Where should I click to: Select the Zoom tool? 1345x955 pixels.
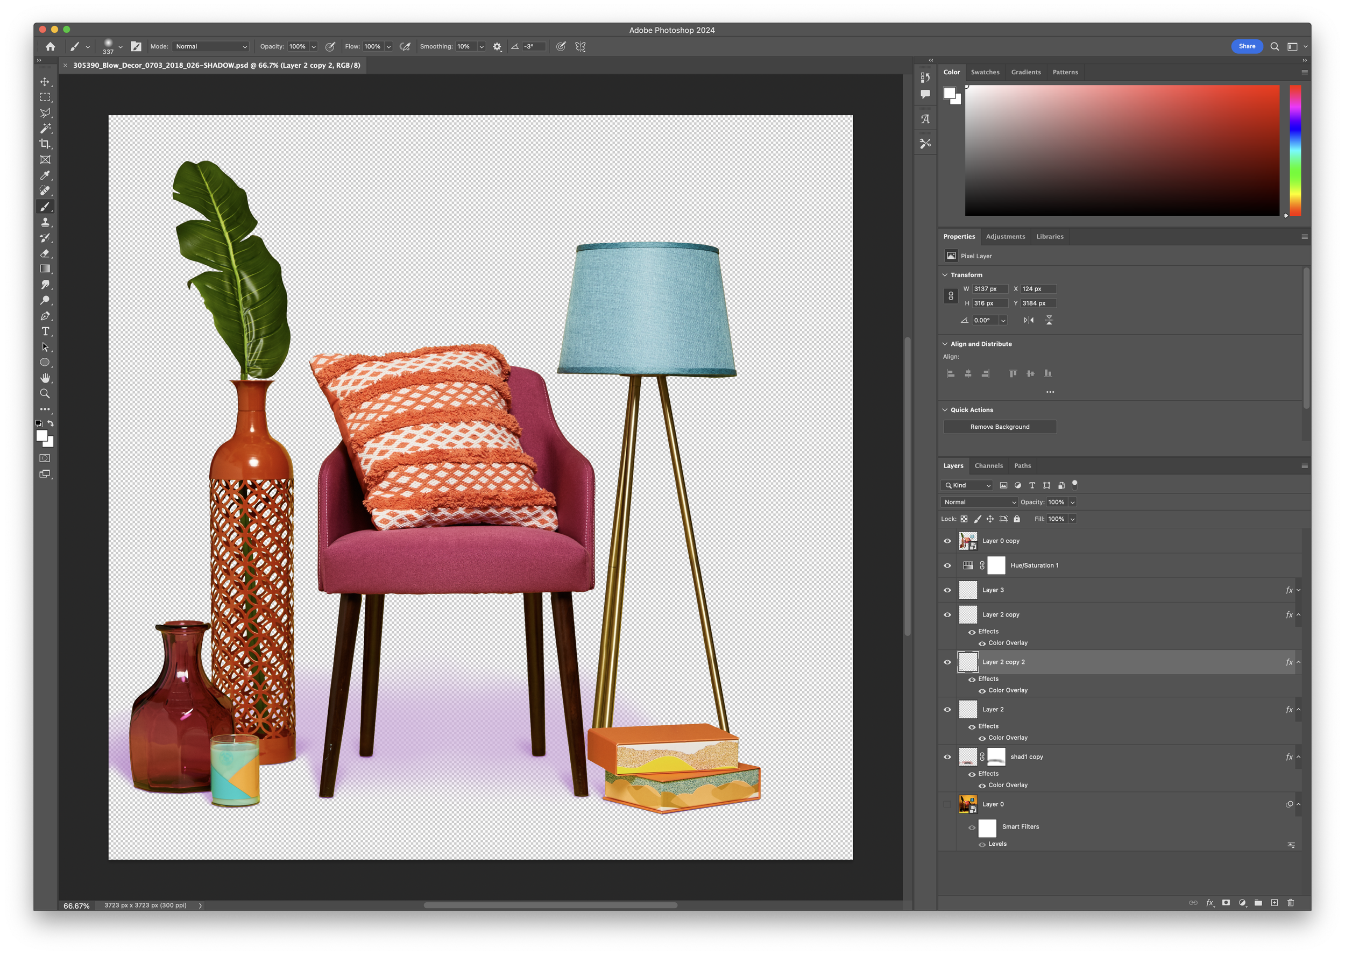tap(45, 394)
